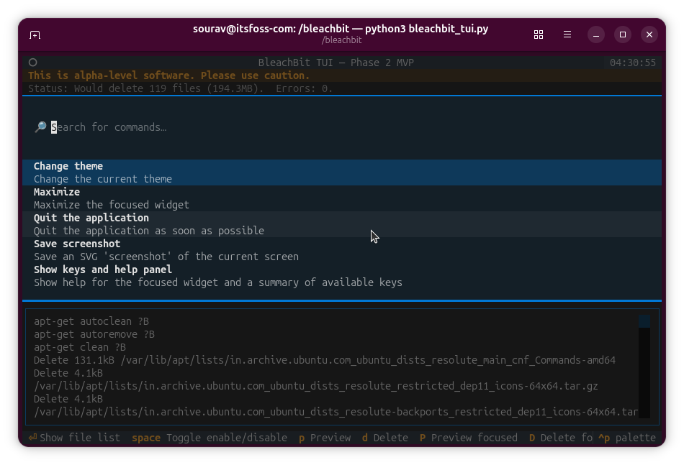Choose the Save screenshot command

pyautogui.click(x=342, y=250)
